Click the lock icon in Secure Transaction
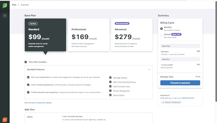Image resolution: width=217 pixels, height=123 pixels. click(x=163, y=102)
